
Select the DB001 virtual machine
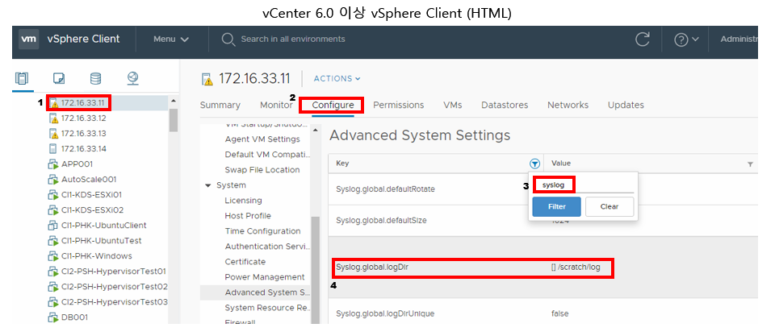point(74,317)
